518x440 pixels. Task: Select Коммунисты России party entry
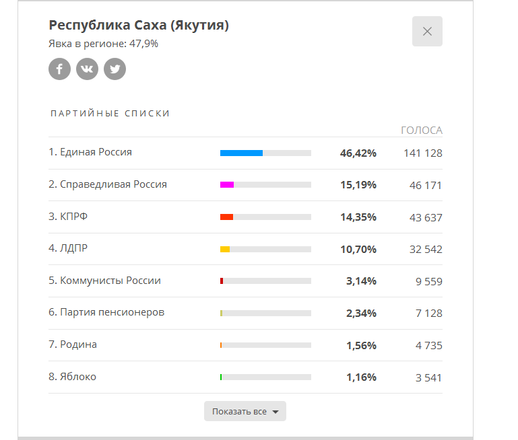[104, 281]
